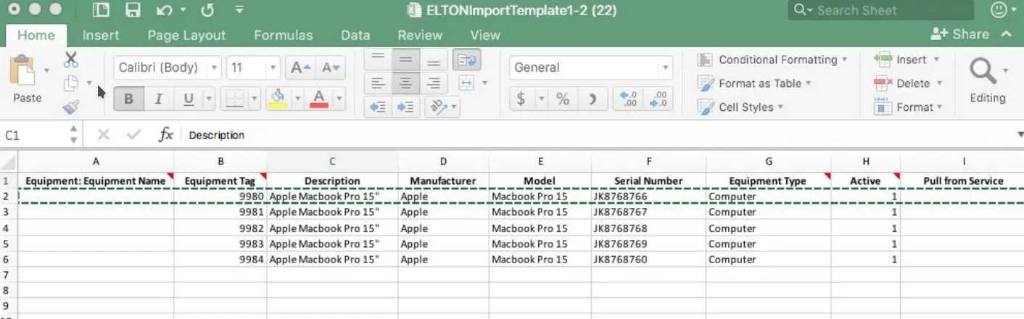
Task: Activate the Format Painter brush
Action: [71, 107]
